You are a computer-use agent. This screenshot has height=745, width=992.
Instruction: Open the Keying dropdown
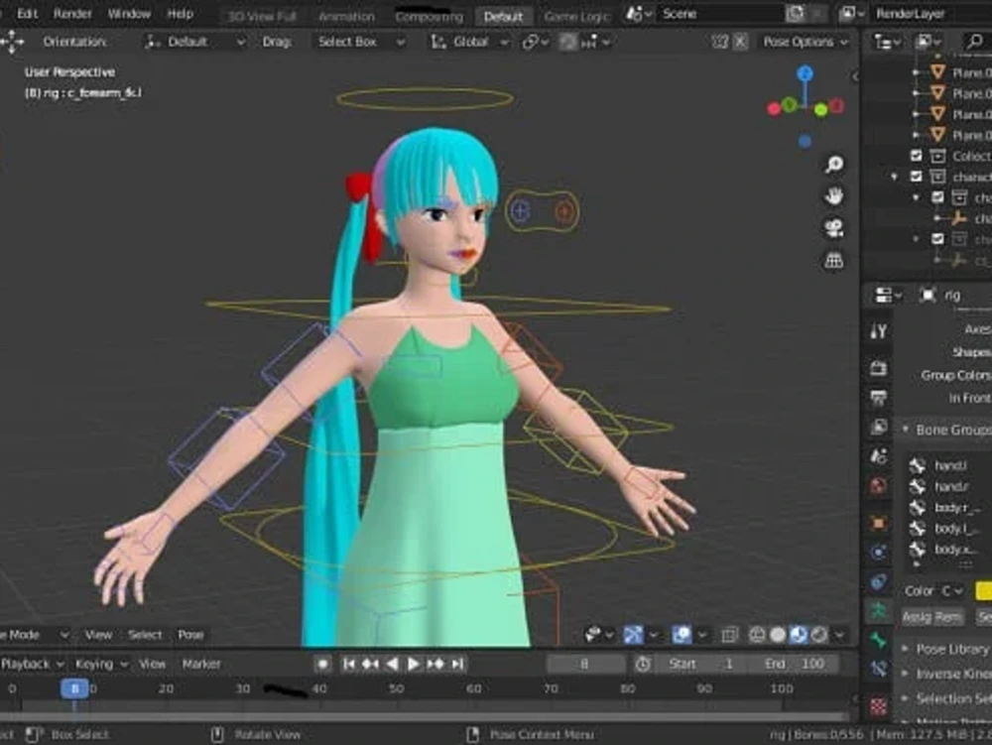pos(101,664)
